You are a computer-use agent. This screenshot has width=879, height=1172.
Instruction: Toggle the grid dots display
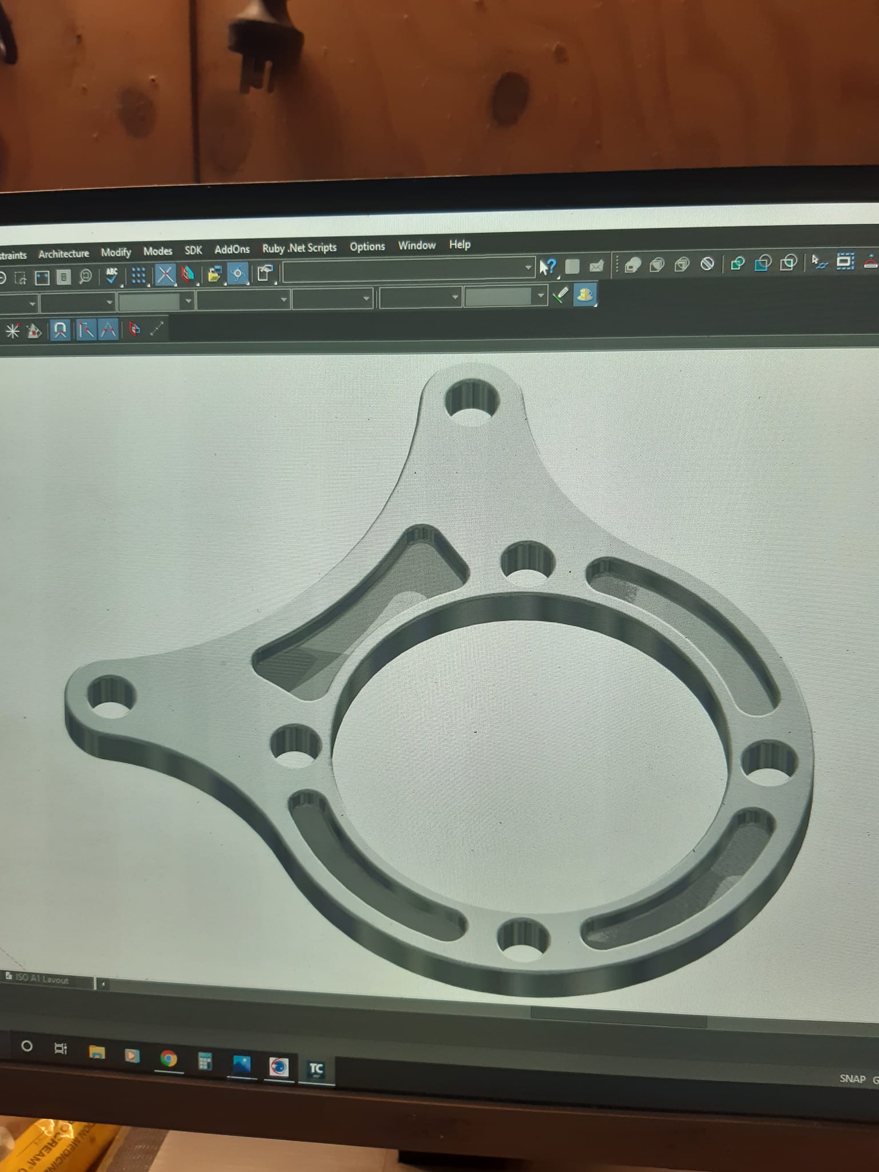click(x=138, y=276)
